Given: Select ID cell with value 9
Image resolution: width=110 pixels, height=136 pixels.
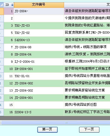Looking at the screenshot, I should click(x=9, y=62).
